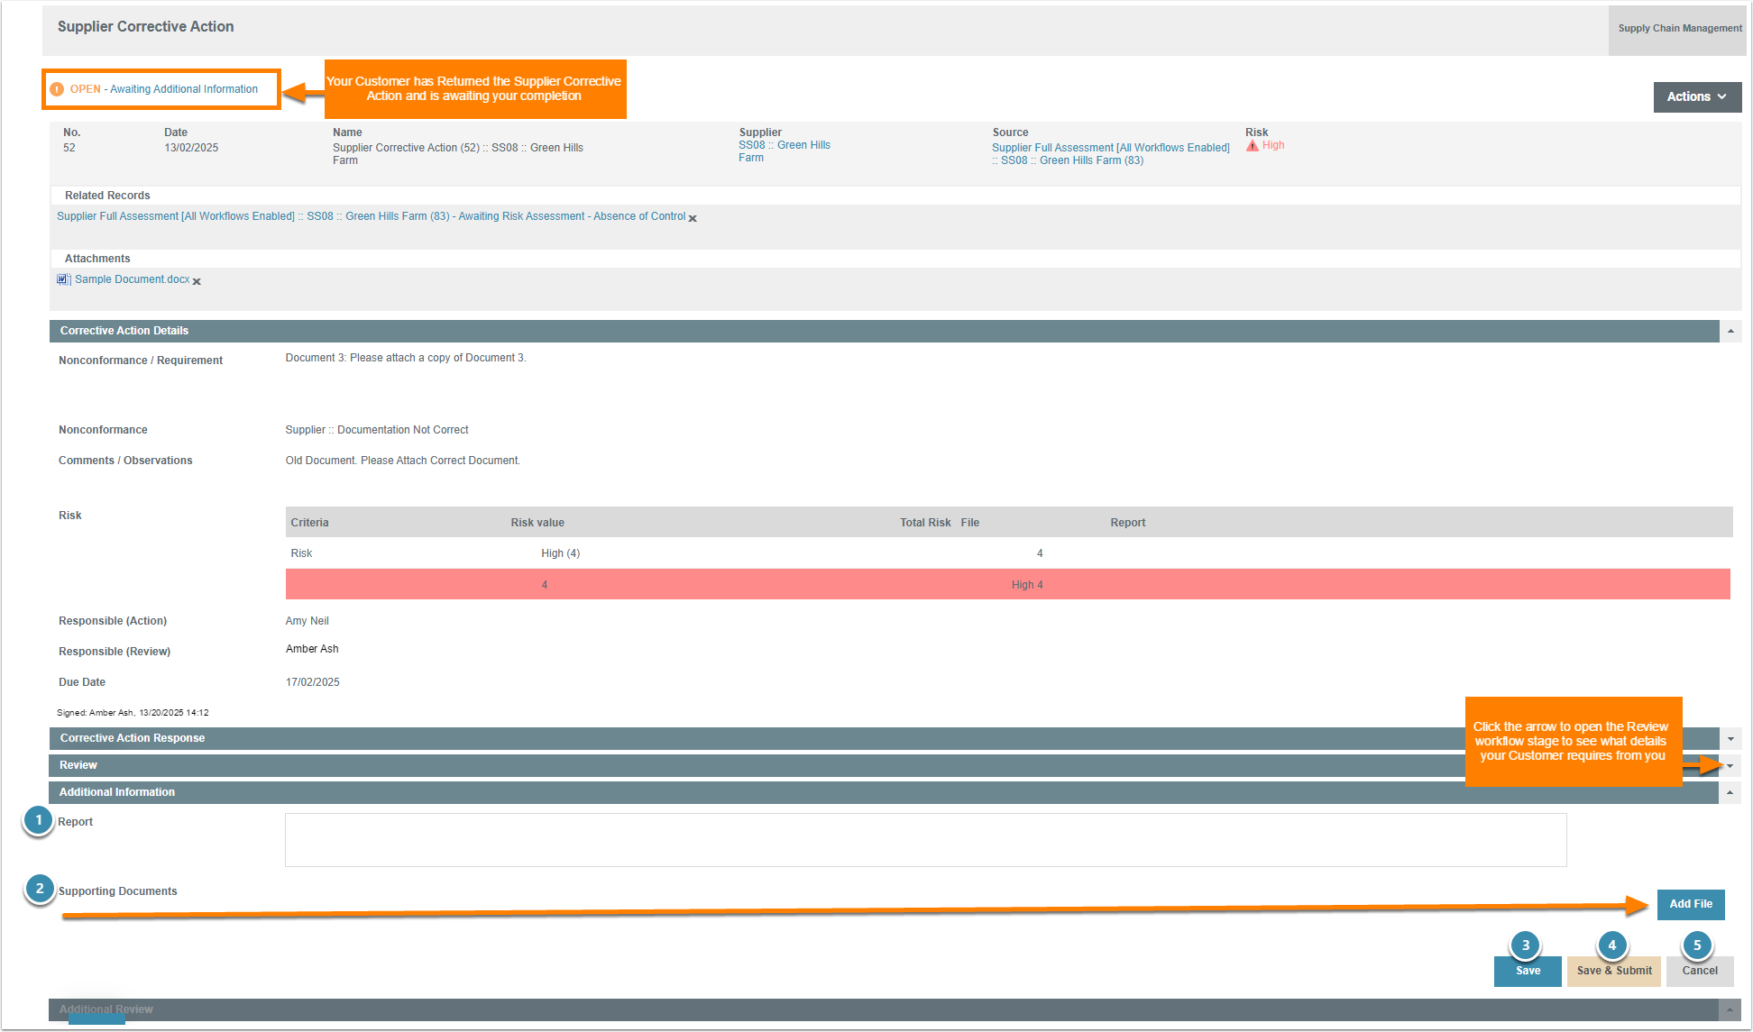Viewport: 1753px width, 1032px height.
Task: Click into the Report text field
Action: click(925, 840)
